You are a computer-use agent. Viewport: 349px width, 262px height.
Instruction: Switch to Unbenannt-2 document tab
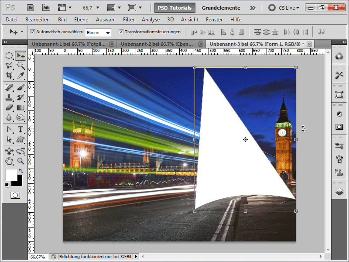[157, 44]
